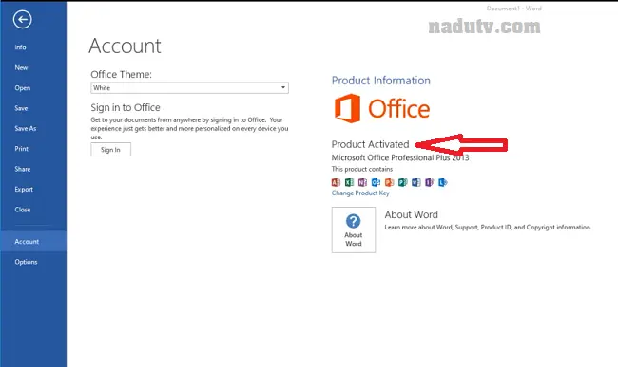
Task: Click the Account page title
Action: 125,46
